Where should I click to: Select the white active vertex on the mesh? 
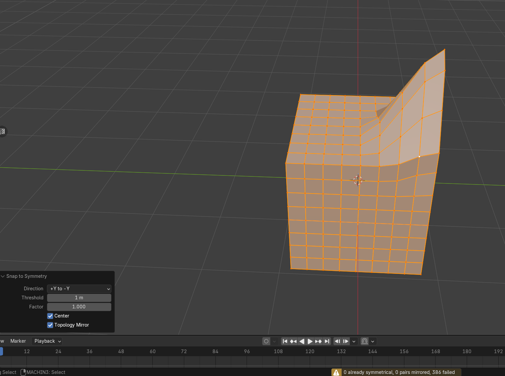click(x=419, y=156)
